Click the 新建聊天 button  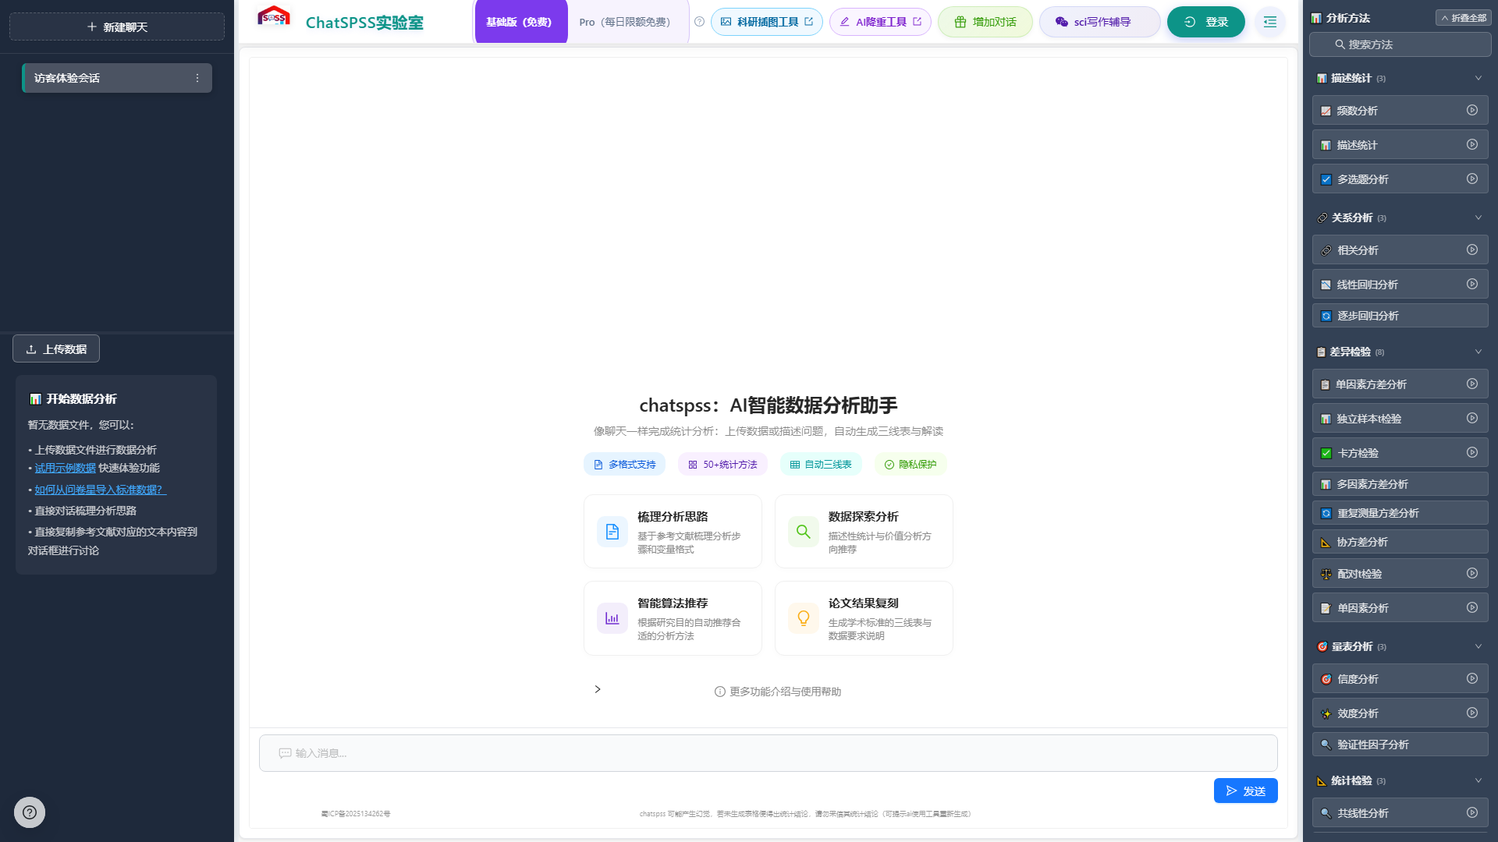[x=117, y=27]
